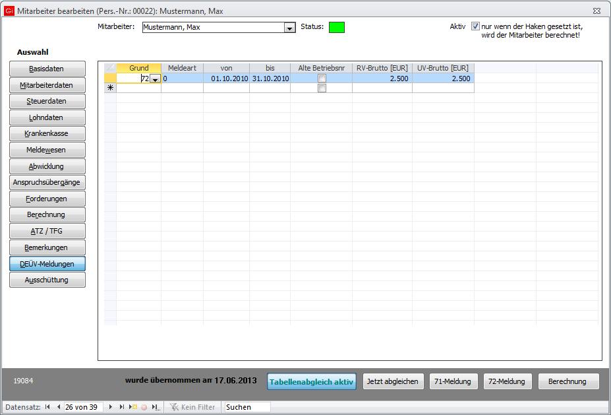Select the date cell 31.10.2010
This screenshot has height=415, width=611.
pyautogui.click(x=270, y=79)
